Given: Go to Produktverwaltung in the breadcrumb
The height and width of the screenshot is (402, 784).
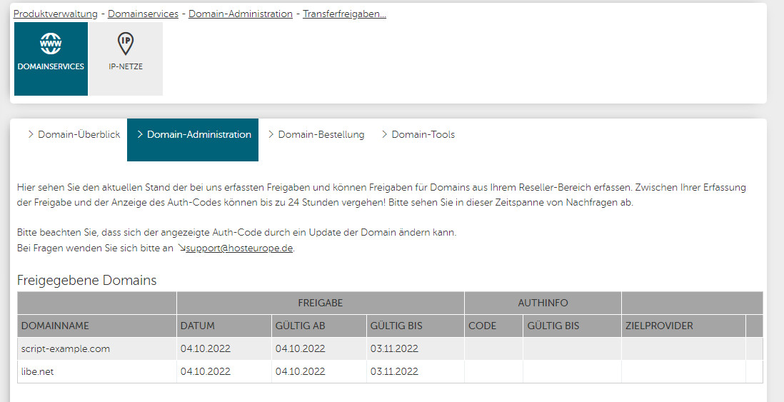Looking at the screenshot, I should [56, 14].
